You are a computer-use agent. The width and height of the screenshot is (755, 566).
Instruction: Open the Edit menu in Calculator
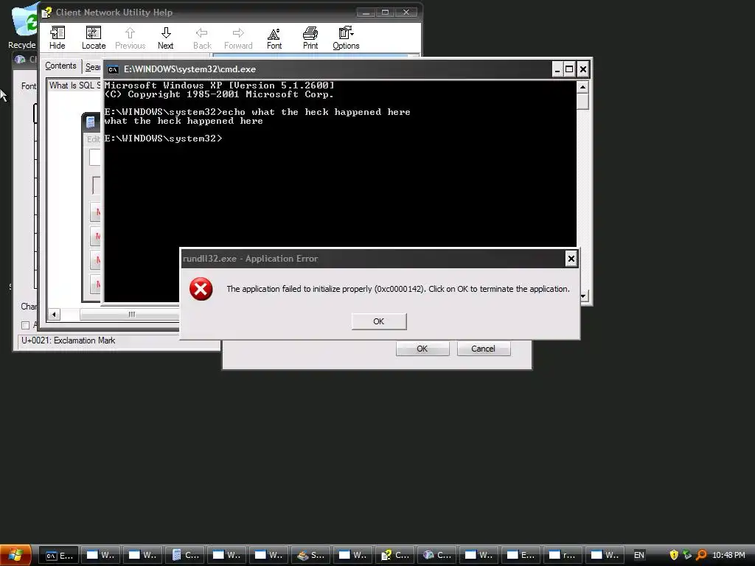pyautogui.click(x=93, y=139)
